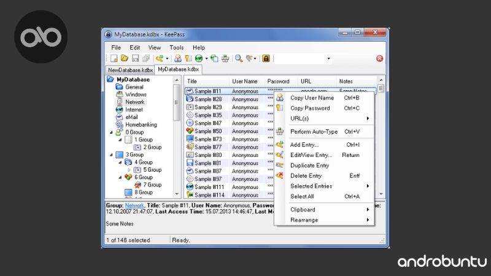Image resolution: width=491 pixels, height=276 pixels.
Task: Collapse the 4 Group tree node
Action: pos(120,163)
